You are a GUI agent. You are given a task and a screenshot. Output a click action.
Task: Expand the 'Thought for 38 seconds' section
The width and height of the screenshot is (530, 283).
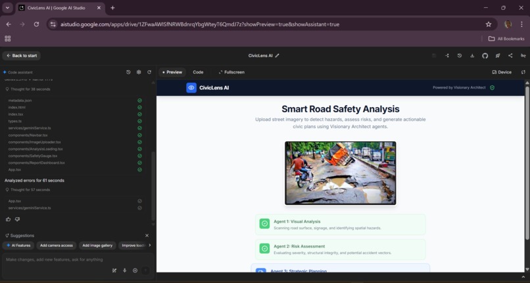(28, 89)
